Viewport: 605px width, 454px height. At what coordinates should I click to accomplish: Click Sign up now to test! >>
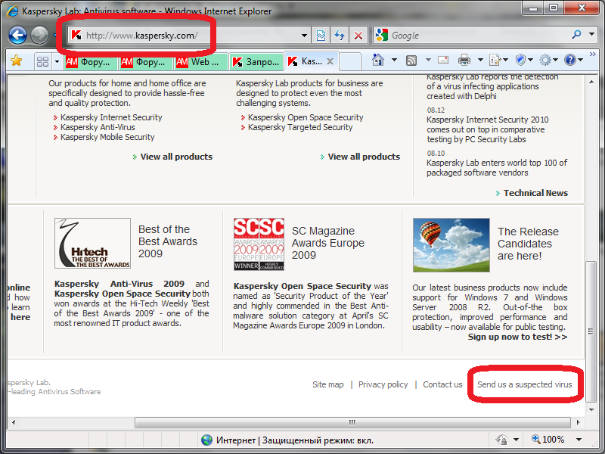point(517,337)
